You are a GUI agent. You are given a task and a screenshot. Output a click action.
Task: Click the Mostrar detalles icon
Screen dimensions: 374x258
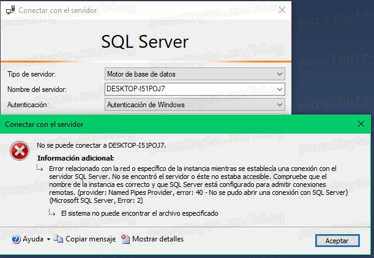[x=126, y=239]
